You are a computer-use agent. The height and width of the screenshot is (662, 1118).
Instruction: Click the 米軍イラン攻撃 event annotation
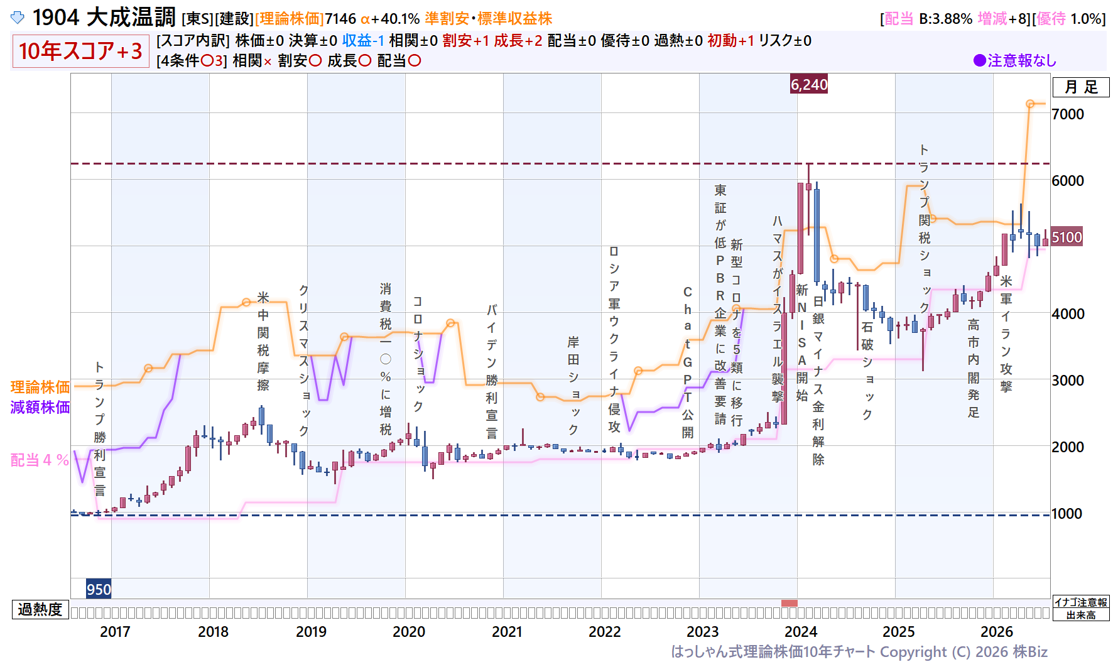pyautogui.click(x=1006, y=334)
